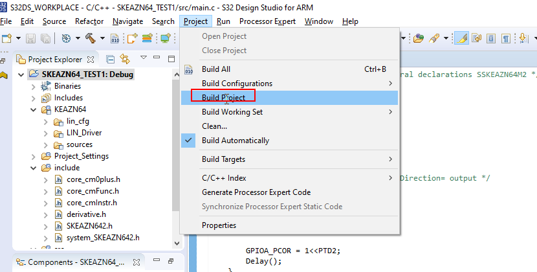Click the Build All 010 toolbar icon
This screenshot has width=537, height=272.
click(x=115, y=38)
